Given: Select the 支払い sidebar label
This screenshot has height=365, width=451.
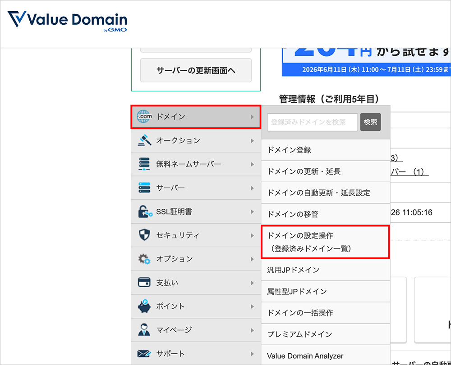Looking at the screenshot, I should 167,283.
